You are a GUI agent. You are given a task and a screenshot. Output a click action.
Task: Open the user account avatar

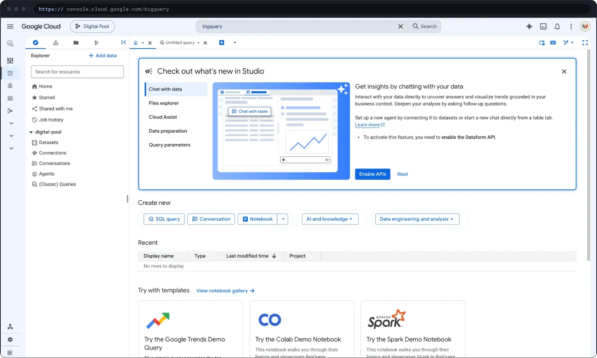(585, 26)
